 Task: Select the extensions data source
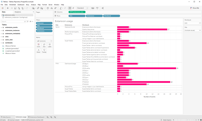(17, 15)
